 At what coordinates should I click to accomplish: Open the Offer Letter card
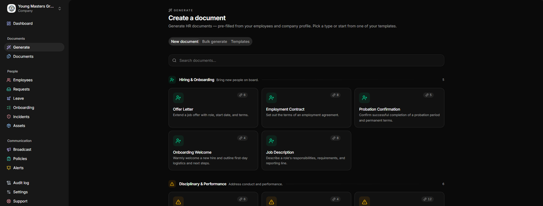pyautogui.click(x=213, y=108)
